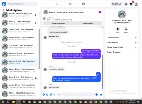Viewport: 142px width, 104px height.
Task: Click the "¿ accepting housing?" message
Action: (57, 69)
